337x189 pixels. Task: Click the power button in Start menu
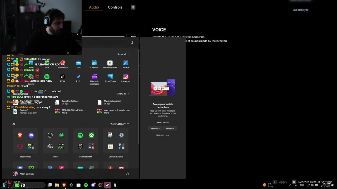pos(127,174)
